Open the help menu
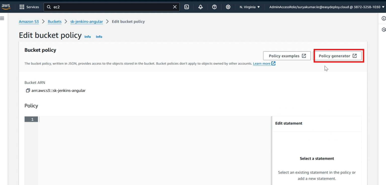Viewport: 386px width, 185px height. click(x=214, y=7)
